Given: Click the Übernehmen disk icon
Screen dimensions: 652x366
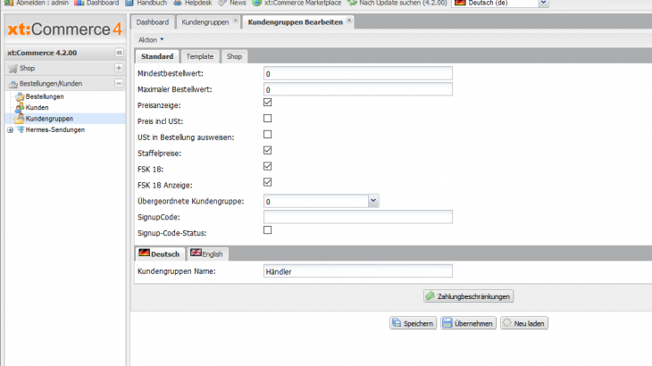Looking at the screenshot, I should pyautogui.click(x=447, y=323).
